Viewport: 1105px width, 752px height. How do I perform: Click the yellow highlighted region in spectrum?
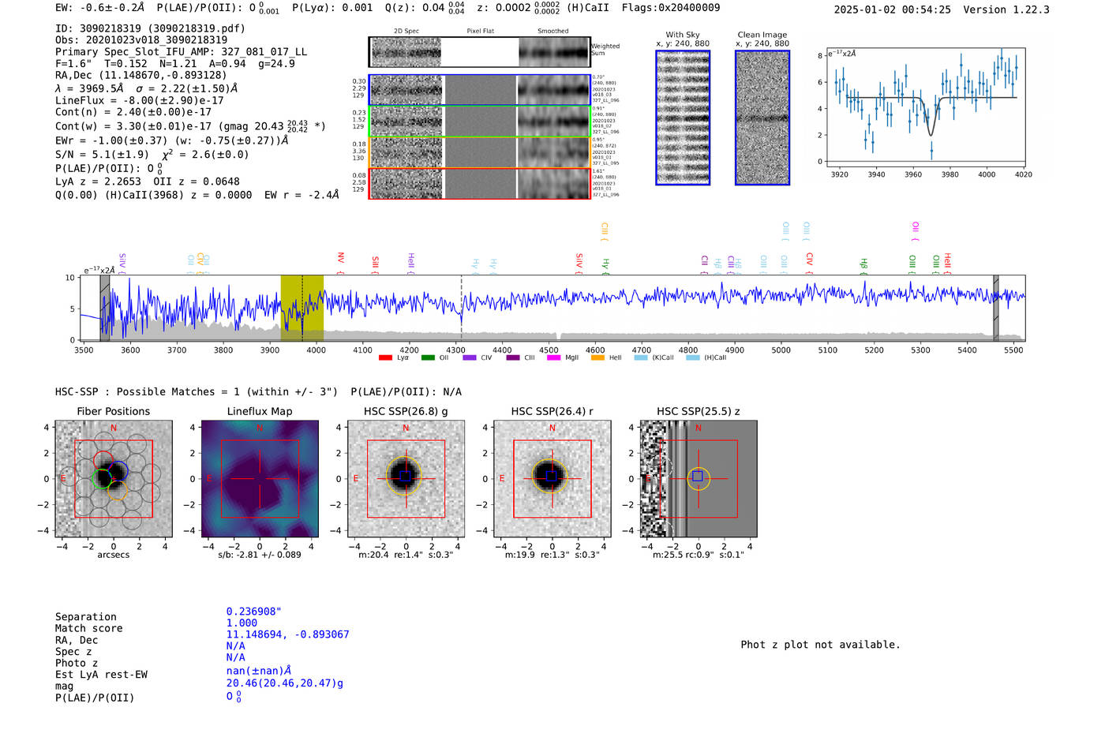[302, 308]
